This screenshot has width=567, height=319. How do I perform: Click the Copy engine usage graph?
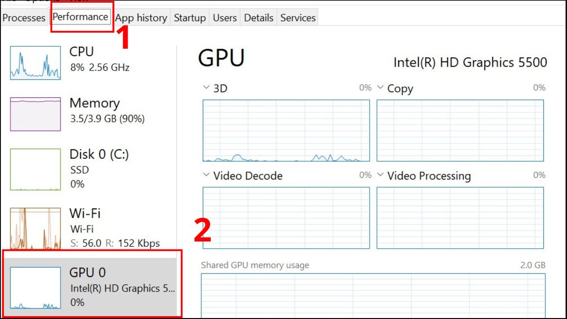[x=460, y=130]
